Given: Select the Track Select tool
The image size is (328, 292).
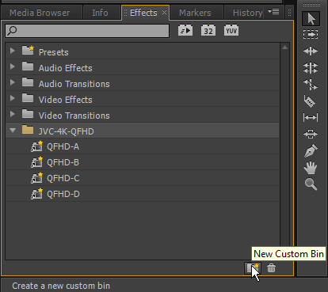Looking at the screenshot, I should click(311, 35).
